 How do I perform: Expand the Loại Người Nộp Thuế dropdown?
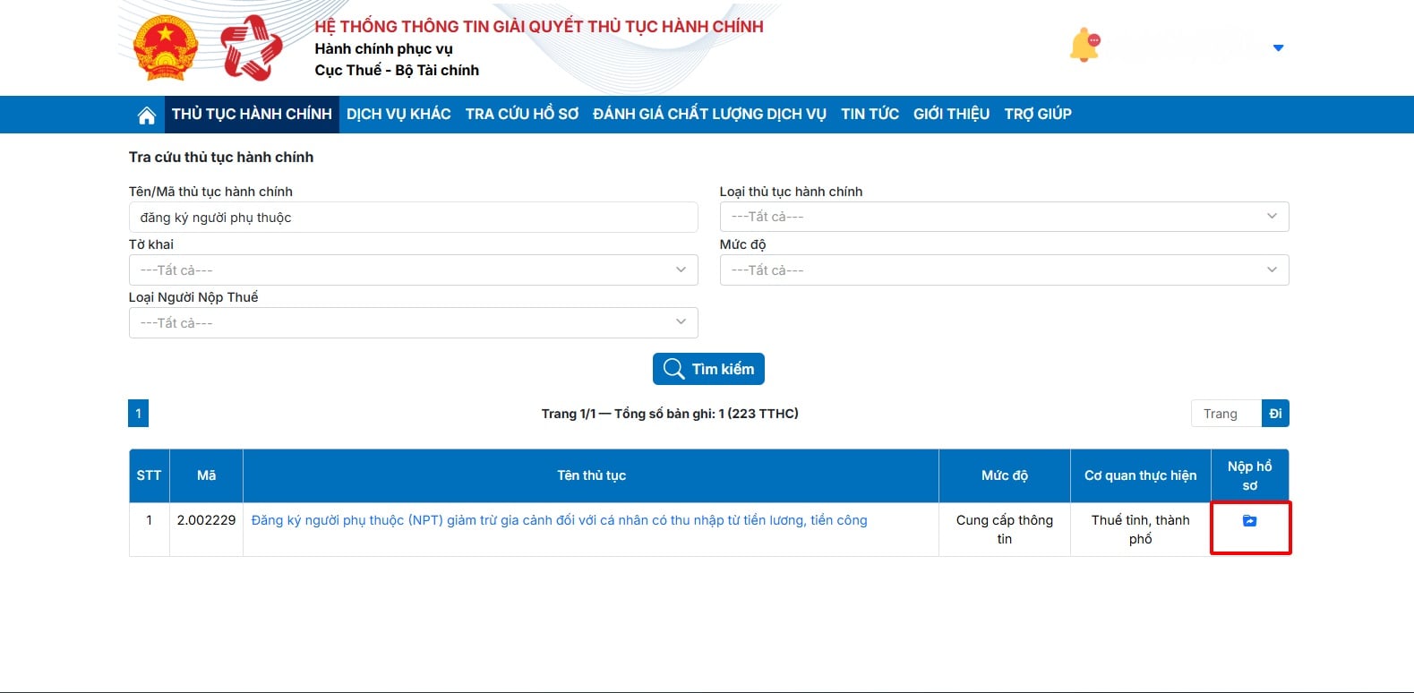pyautogui.click(x=413, y=323)
